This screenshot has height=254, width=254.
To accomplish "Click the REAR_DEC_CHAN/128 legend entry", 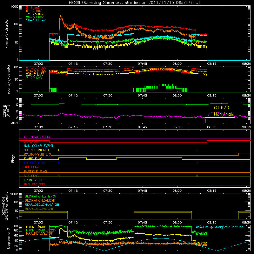I will (x=42, y=204).
